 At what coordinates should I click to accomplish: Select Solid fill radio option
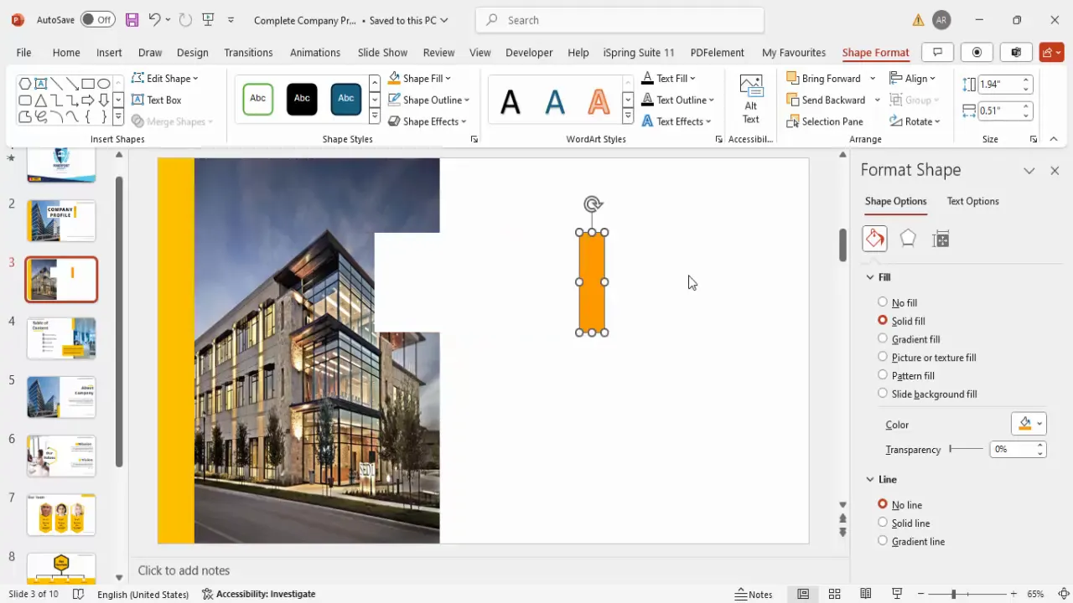883,321
